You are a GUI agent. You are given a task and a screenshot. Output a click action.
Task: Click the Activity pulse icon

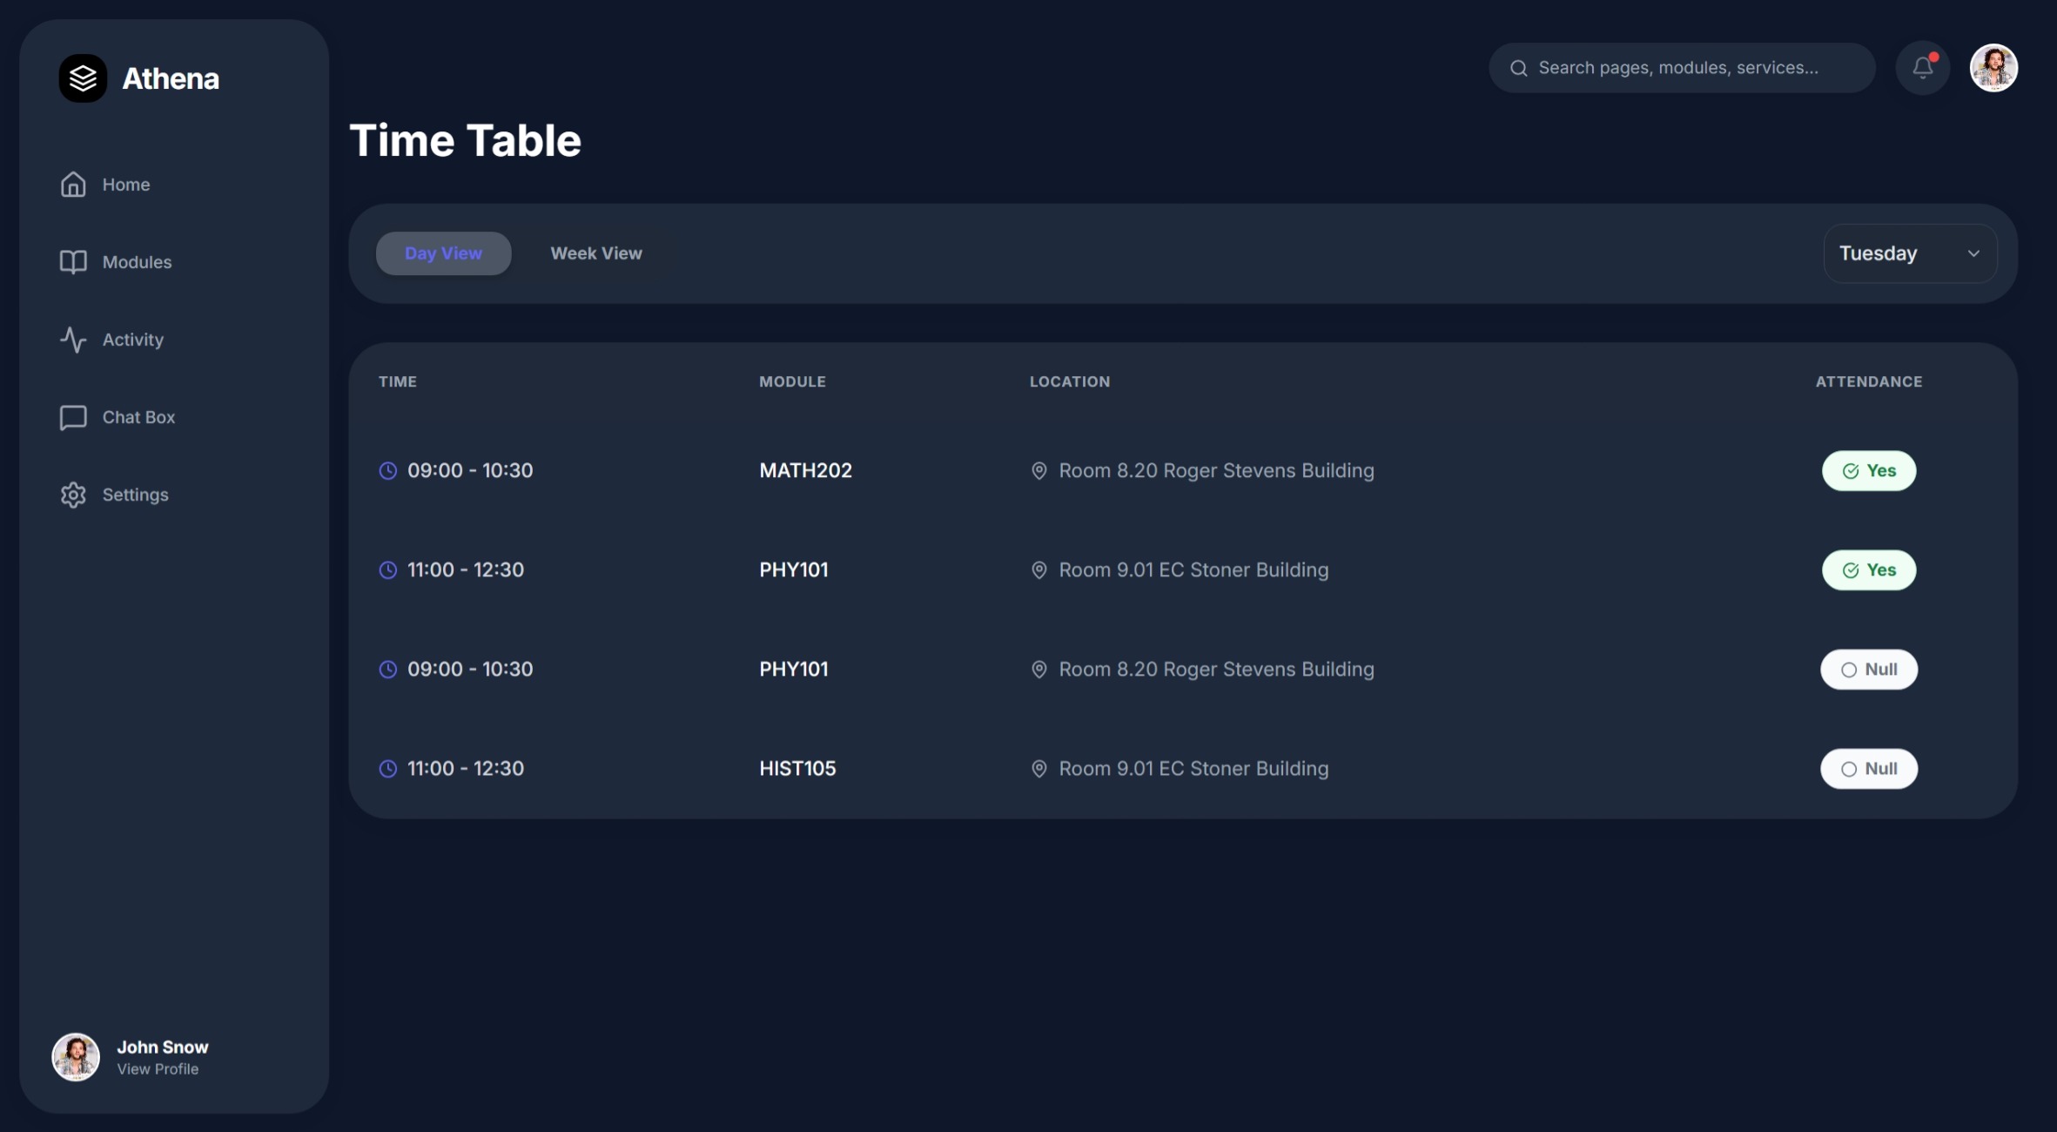[x=73, y=340]
